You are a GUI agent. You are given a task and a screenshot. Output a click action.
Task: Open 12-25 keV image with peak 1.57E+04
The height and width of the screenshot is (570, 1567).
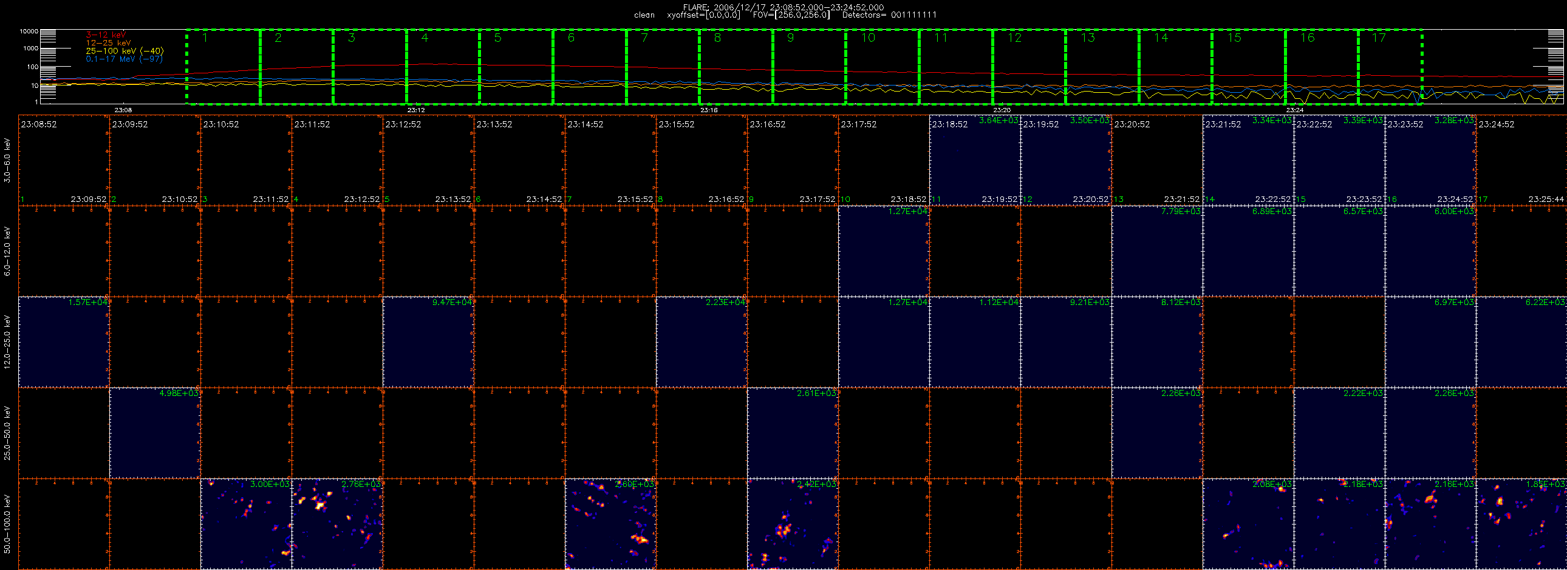64,342
